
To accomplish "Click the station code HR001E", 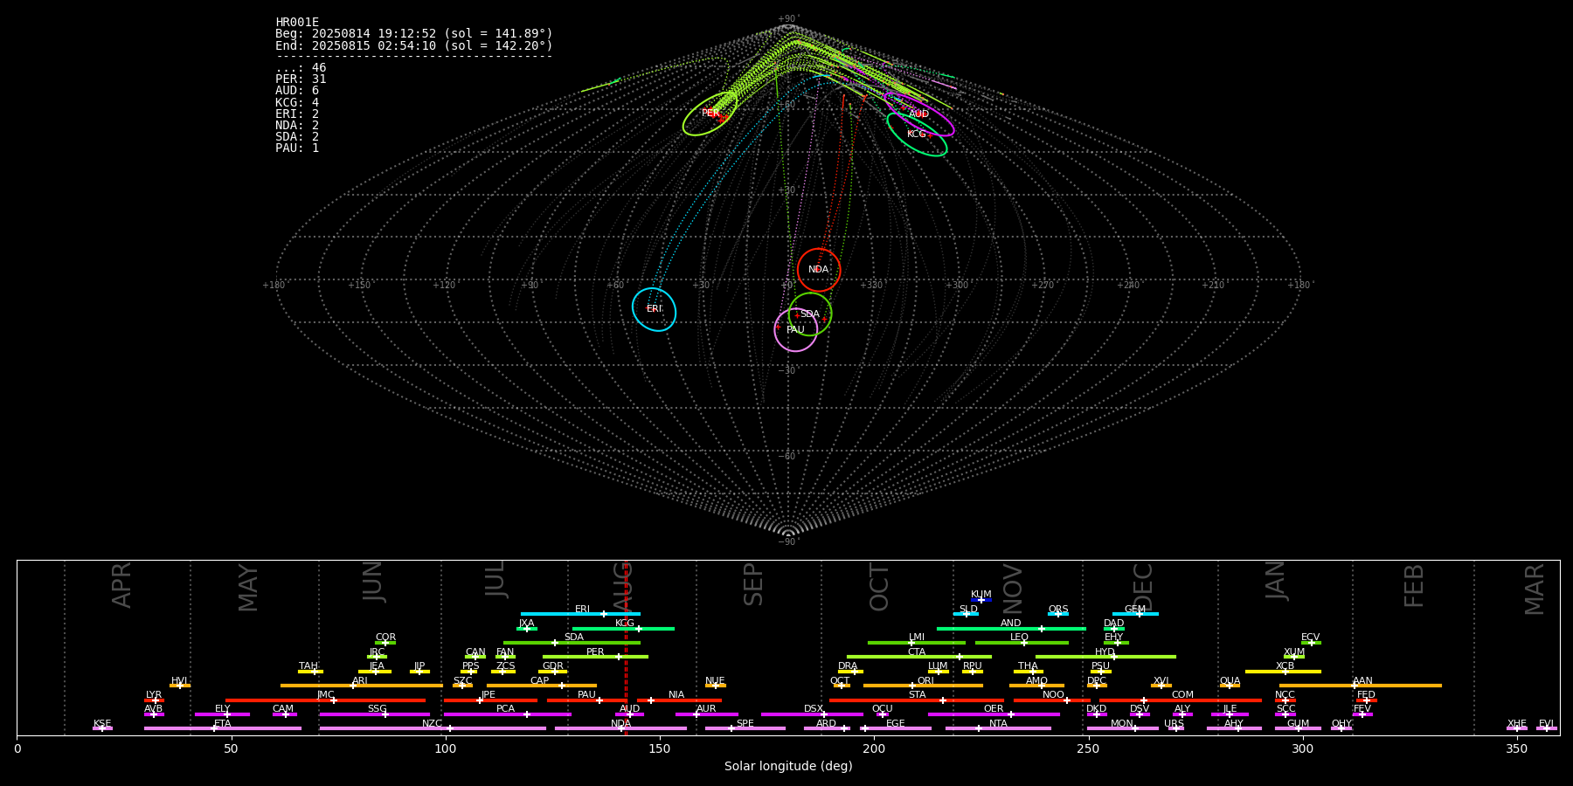I will coord(297,23).
